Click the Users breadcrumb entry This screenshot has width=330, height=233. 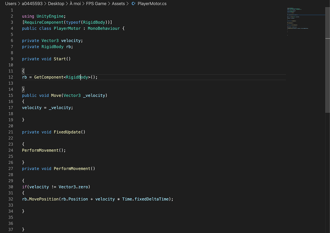coord(11,4)
